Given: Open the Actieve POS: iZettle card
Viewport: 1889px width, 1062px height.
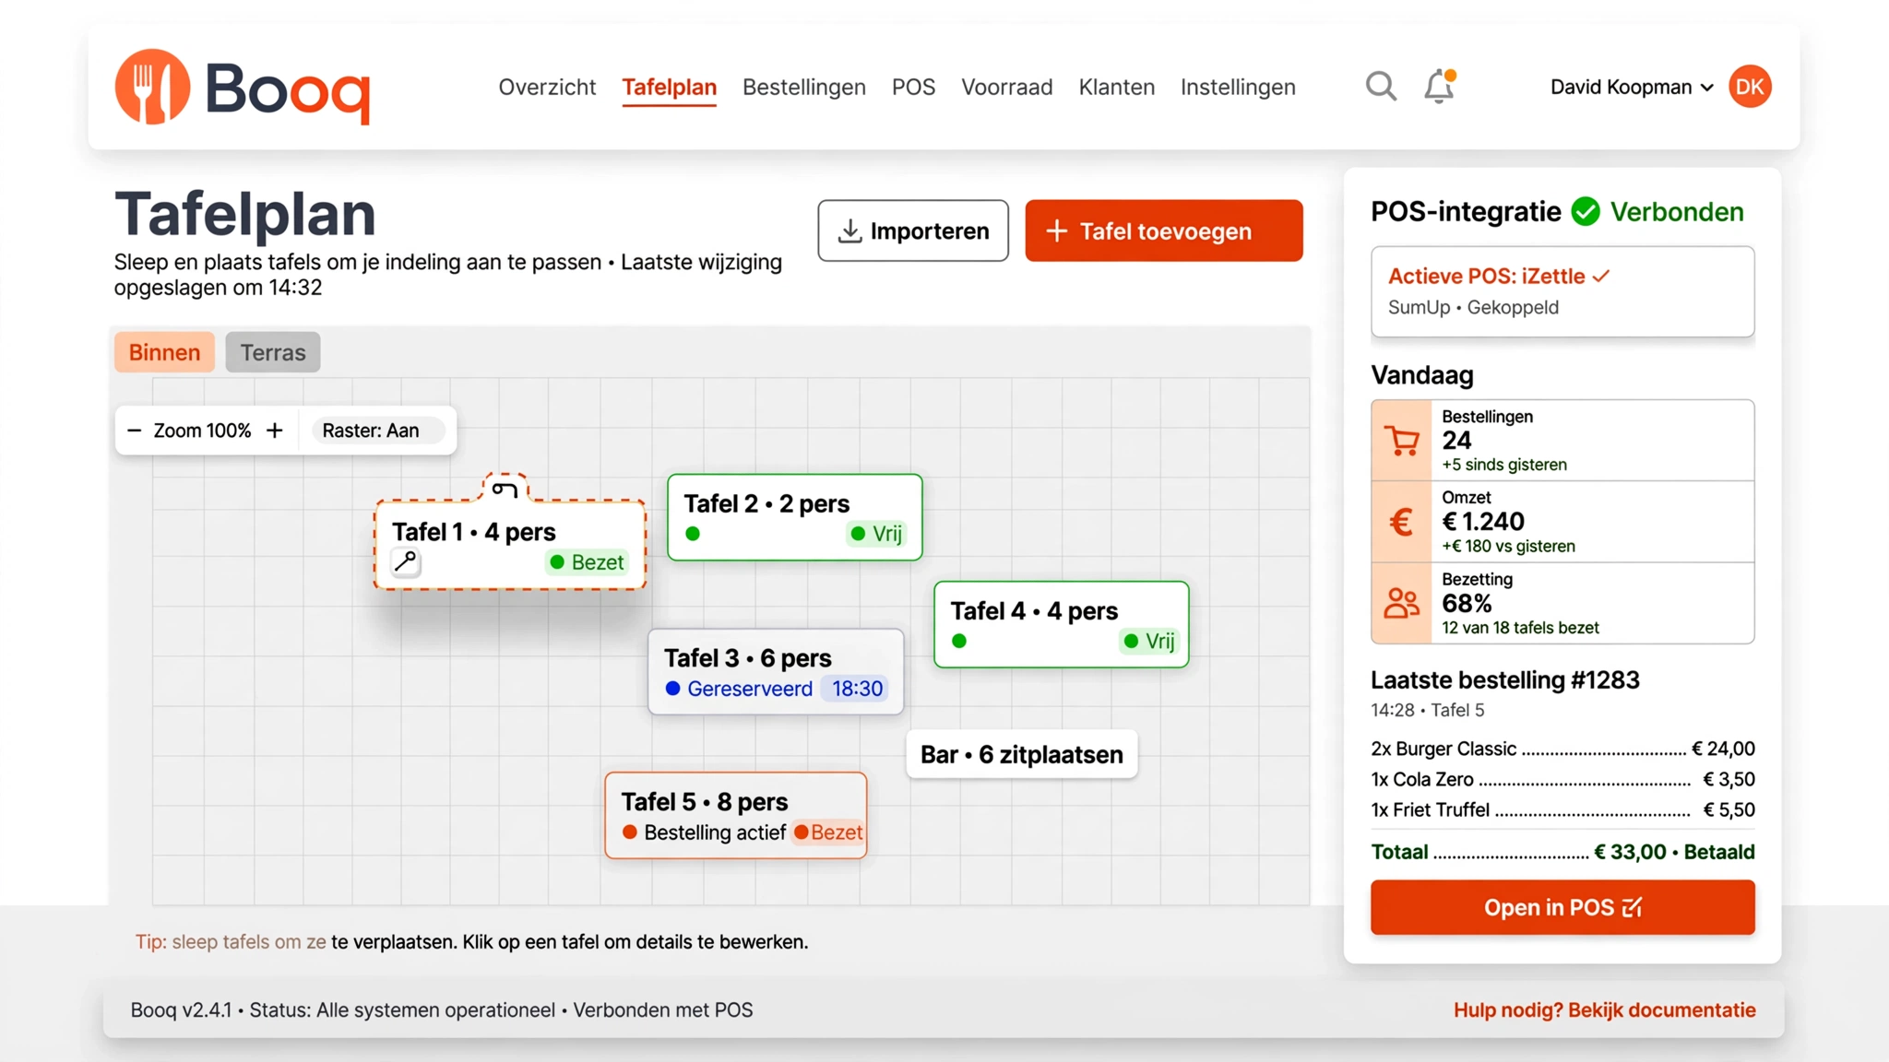Looking at the screenshot, I should [1562, 291].
